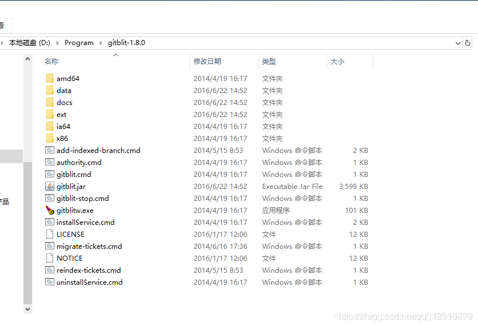This screenshot has height=327, width=478.
Task: Click the 3,599 KB size value
Action: tap(354, 186)
